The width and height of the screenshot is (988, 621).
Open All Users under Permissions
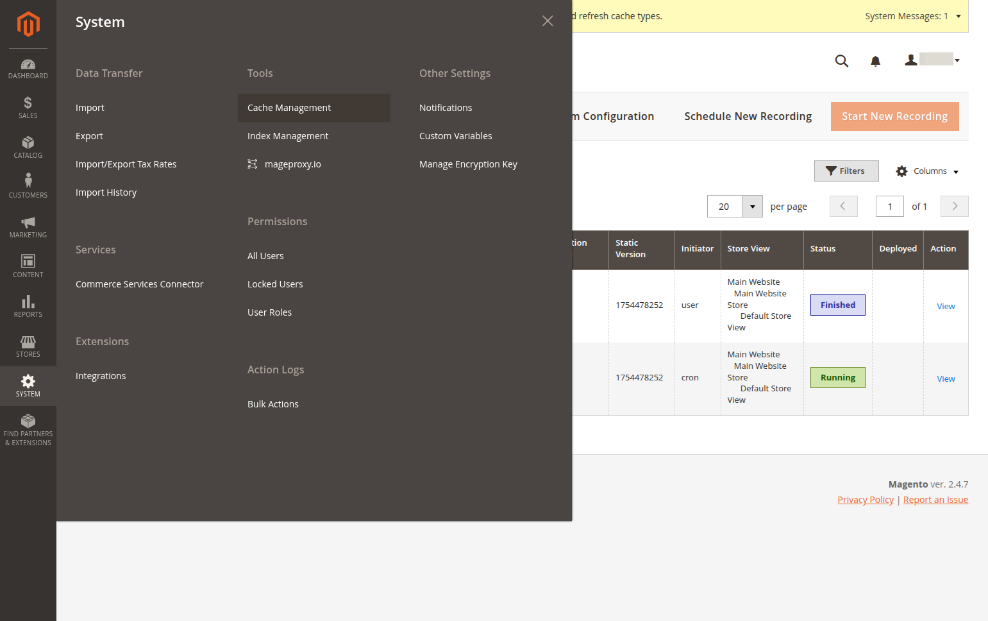[x=265, y=256]
